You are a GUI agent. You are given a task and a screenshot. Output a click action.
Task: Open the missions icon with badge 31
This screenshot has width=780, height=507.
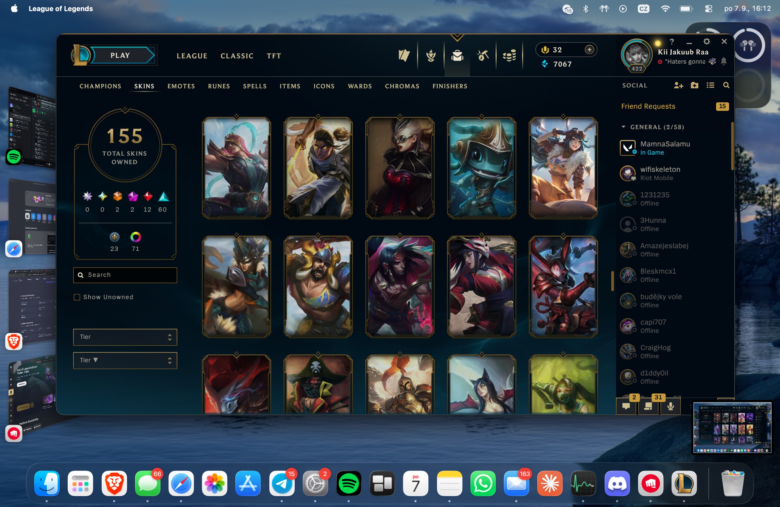(x=648, y=406)
